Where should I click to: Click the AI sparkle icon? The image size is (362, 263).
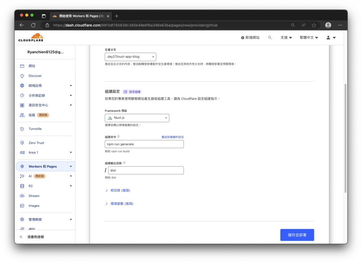click(x=22, y=176)
